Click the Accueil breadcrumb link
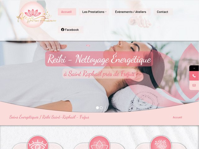The width and height of the screenshot is (199, 149). 177,117
